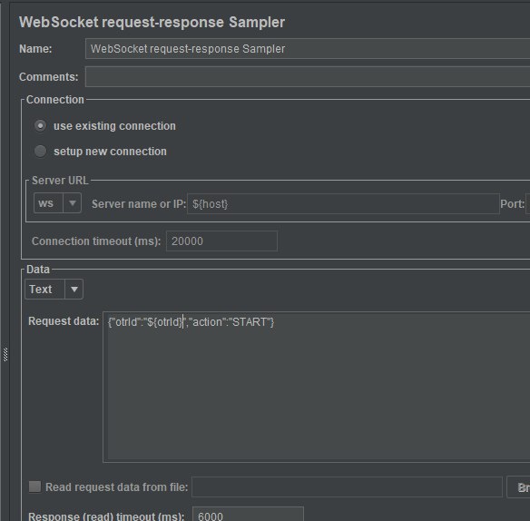Choose the 'setup new connection' option

click(x=40, y=152)
